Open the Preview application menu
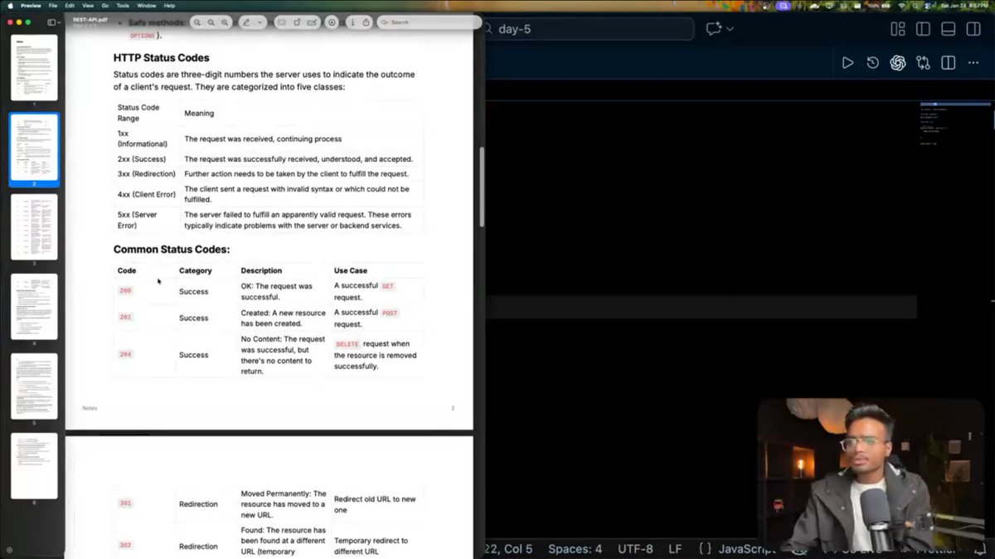The width and height of the screenshot is (995, 559). pyautogui.click(x=31, y=6)
